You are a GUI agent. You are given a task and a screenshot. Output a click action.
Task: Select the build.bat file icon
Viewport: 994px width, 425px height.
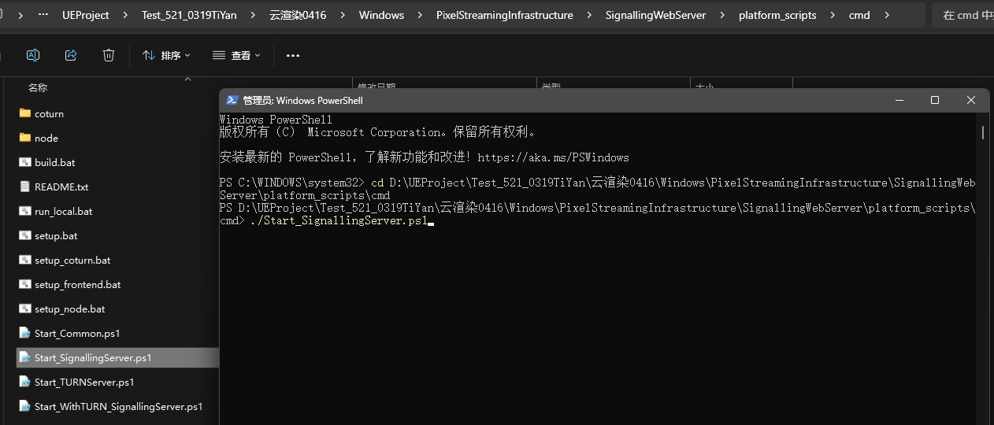(24, 162)
